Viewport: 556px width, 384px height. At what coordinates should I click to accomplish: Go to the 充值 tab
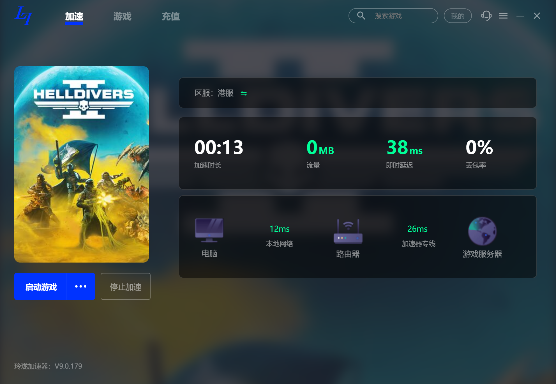170,17
